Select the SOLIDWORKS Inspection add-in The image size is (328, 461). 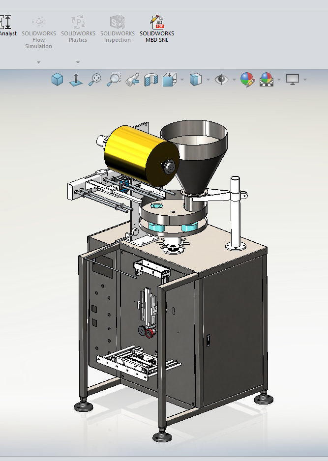tap(118, 29)
